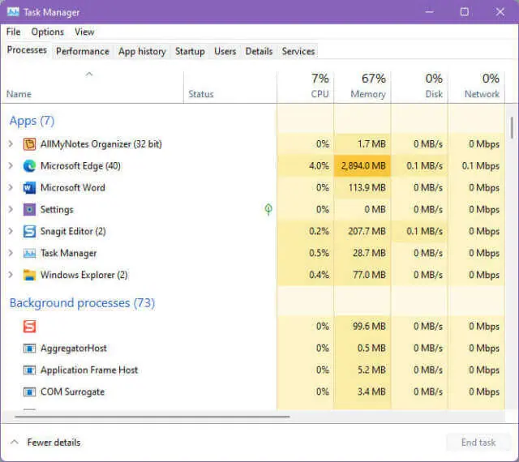Select the AggregatorHost process name
This screenshot has width=519, height=462.
tap(74, 349)
